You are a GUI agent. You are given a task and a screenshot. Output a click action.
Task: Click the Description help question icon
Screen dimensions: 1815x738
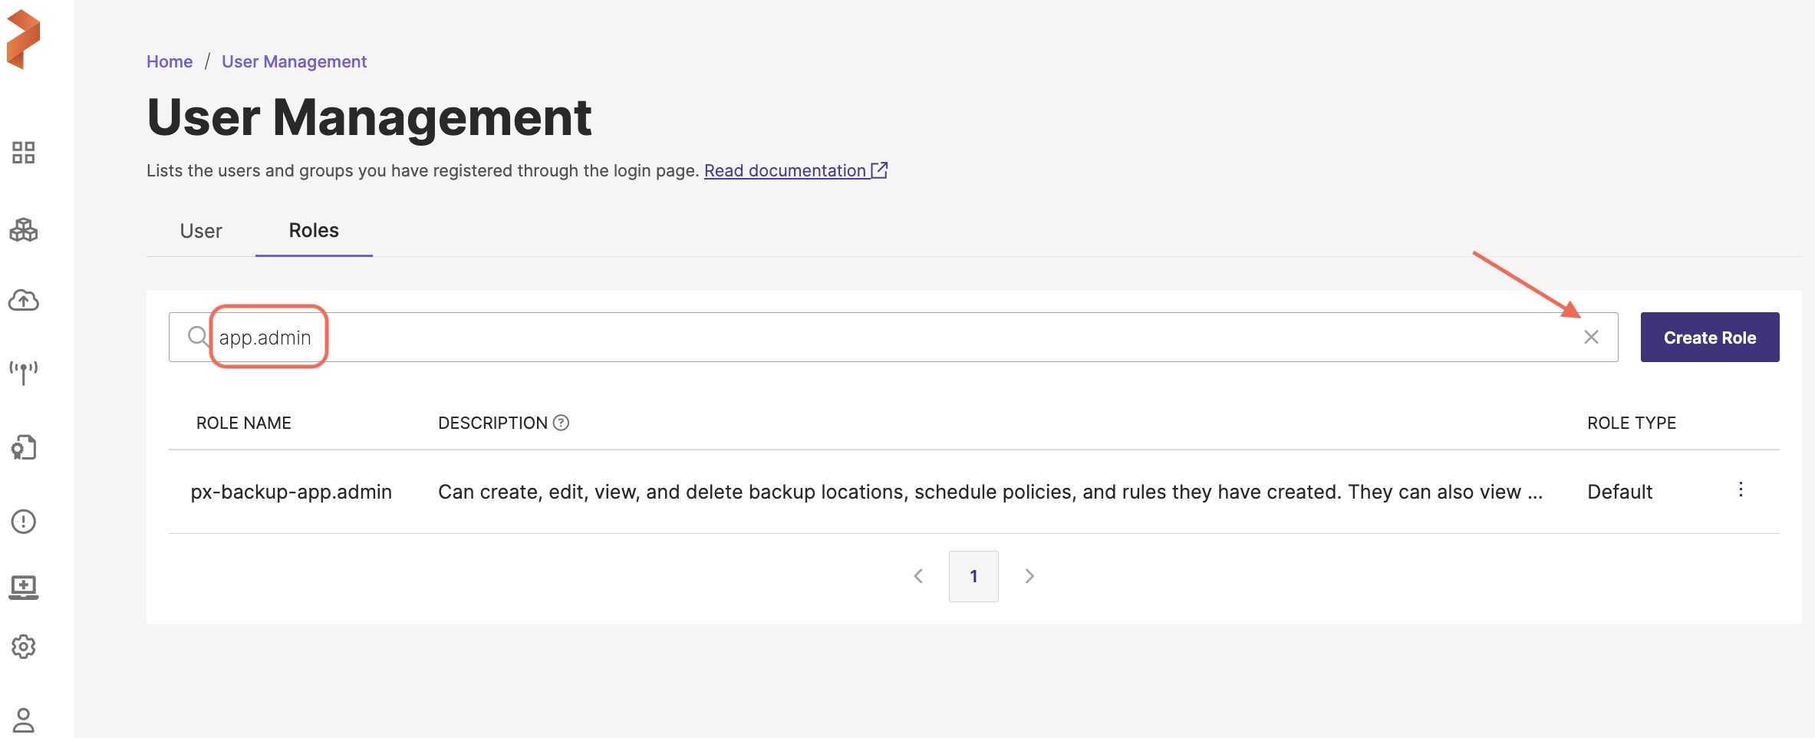click(562, 423)
